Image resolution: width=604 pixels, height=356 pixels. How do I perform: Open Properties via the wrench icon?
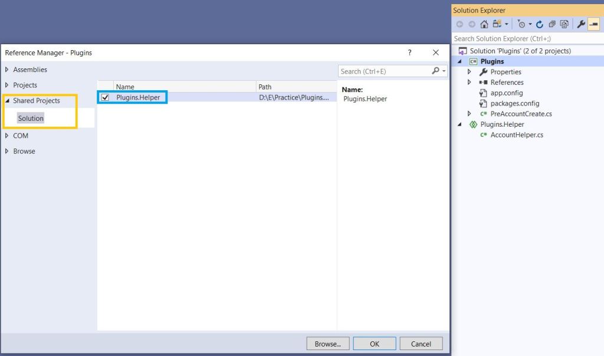[x=581, y=24]
